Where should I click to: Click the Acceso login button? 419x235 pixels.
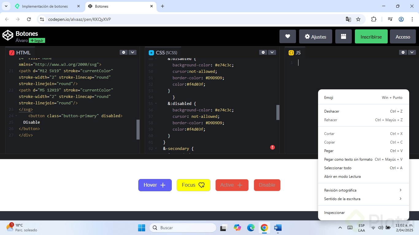point(403,36)
